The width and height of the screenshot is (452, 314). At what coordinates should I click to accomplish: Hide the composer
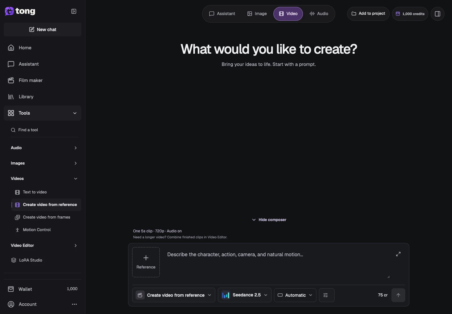pyautogui.click(x=269, y=220)
